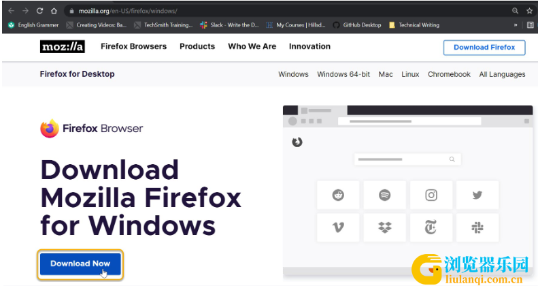Click the Slack tile in the browser mockup
The width and height of the screenshot is (538, 286).
point(477,227)
